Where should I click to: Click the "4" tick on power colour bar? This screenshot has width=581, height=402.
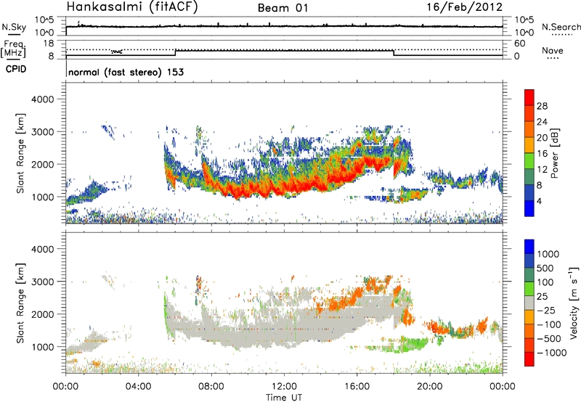[x=539, y=202]
